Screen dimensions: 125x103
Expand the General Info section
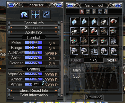tap(34, 23)
